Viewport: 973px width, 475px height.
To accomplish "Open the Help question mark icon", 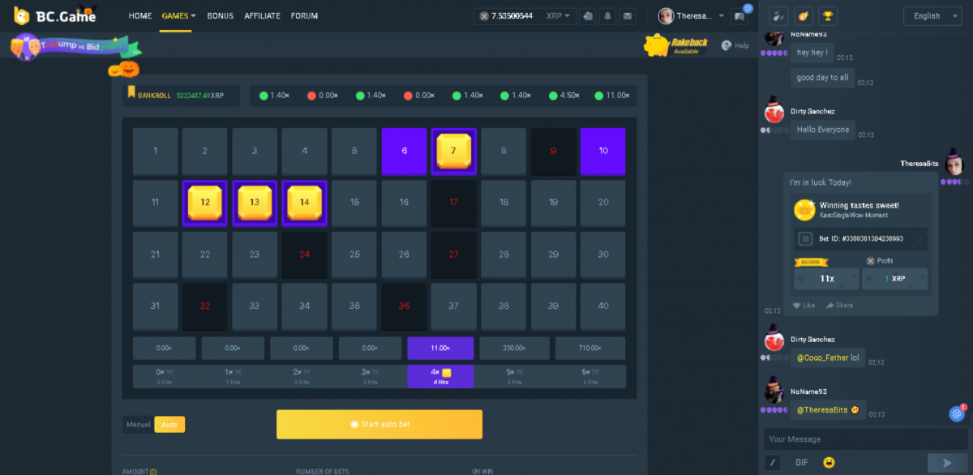I will [726, 46].
